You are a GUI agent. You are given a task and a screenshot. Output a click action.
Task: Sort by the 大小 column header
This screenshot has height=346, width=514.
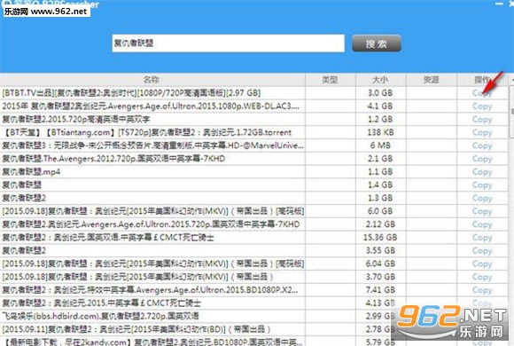(x=380, y=80)
